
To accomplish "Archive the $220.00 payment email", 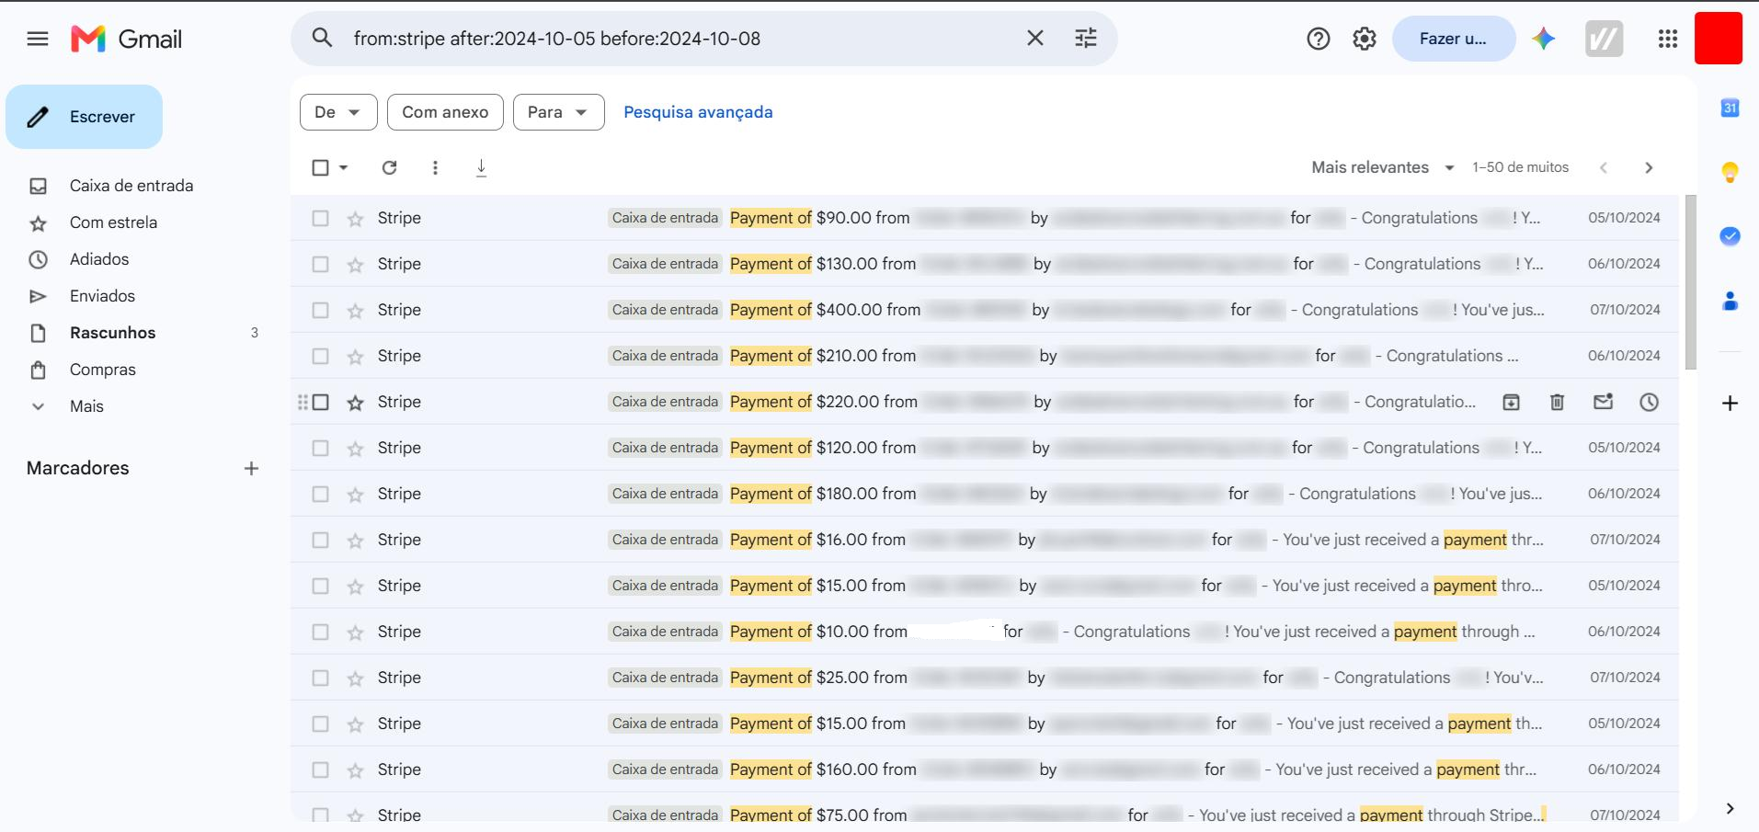I will point(1511,402).
